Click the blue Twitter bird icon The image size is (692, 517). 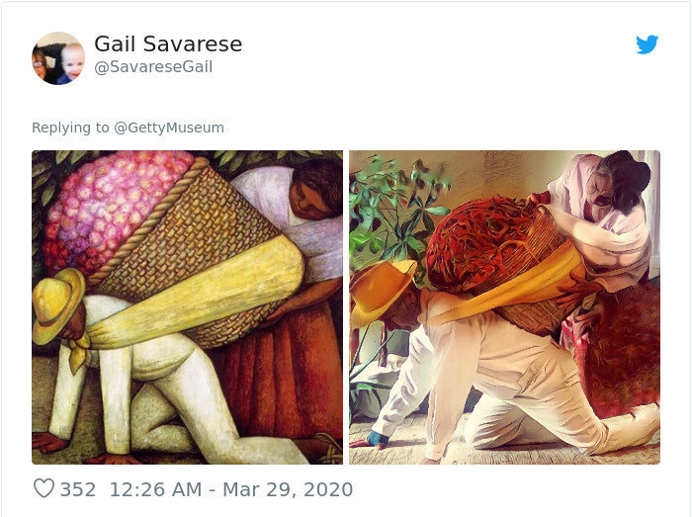point(647,44)
